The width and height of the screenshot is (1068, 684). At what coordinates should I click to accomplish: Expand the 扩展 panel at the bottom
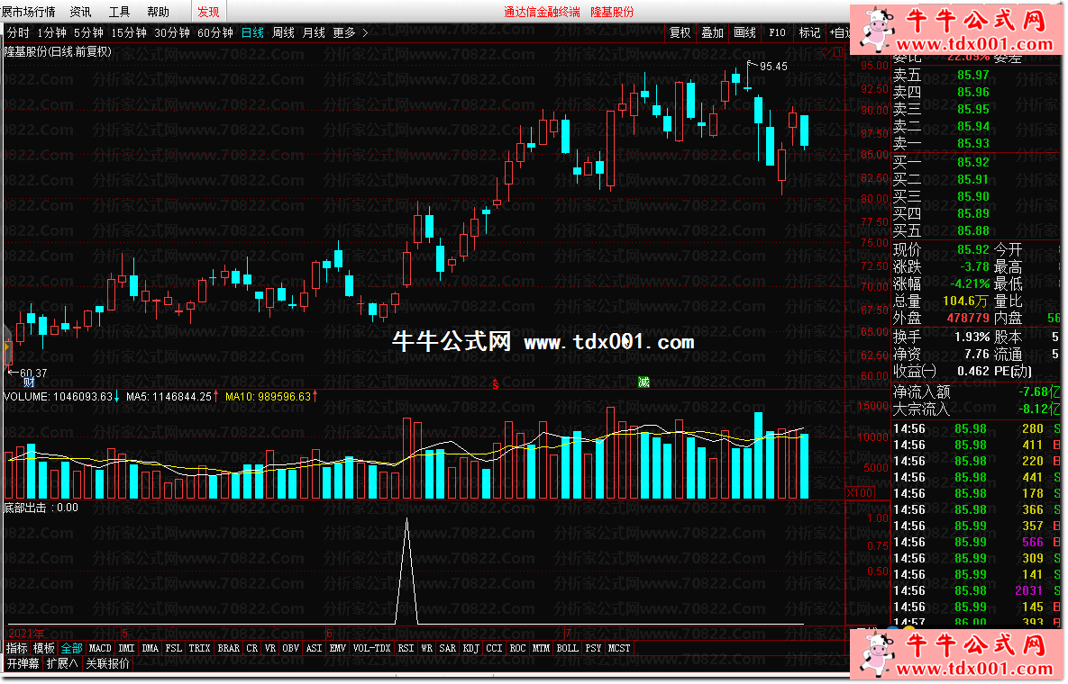point(63,664)
